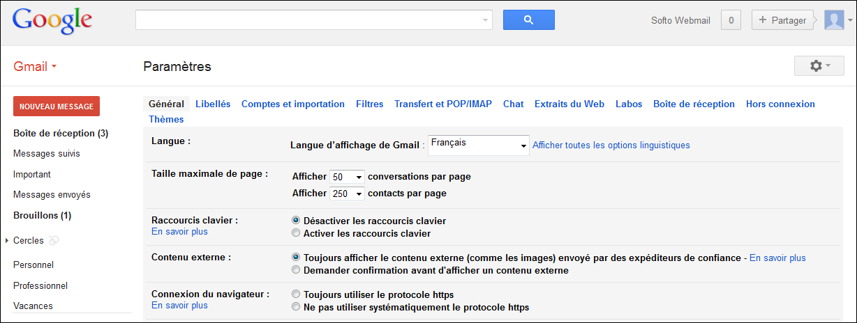Viewport: 857px width, 323px height.
Task: Select Toujours utiliser le protocole https
Action: (296, 294)
